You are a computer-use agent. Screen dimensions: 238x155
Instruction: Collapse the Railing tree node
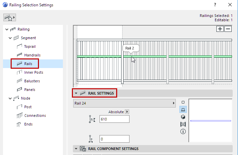click(x=7, y=30)
